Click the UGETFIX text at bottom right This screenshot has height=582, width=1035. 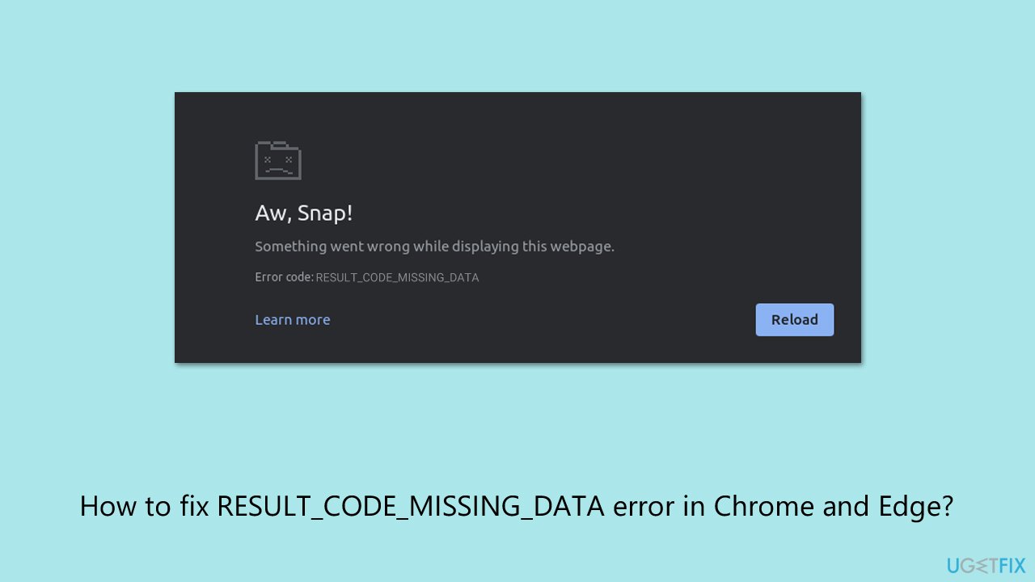(x=986, y=565)
